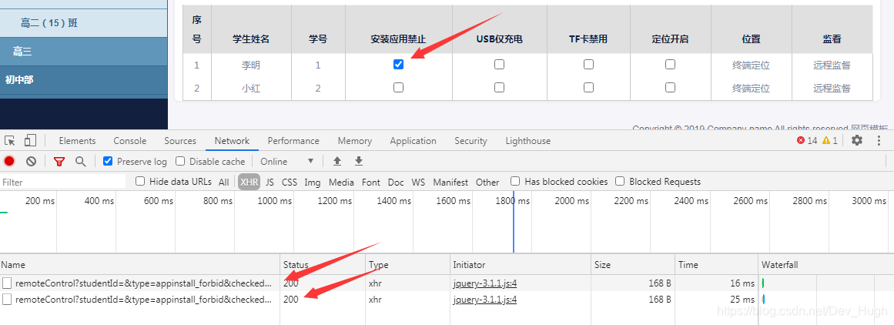
Task: Check USB仅充电 for 李明
Action: coord(500,65)
